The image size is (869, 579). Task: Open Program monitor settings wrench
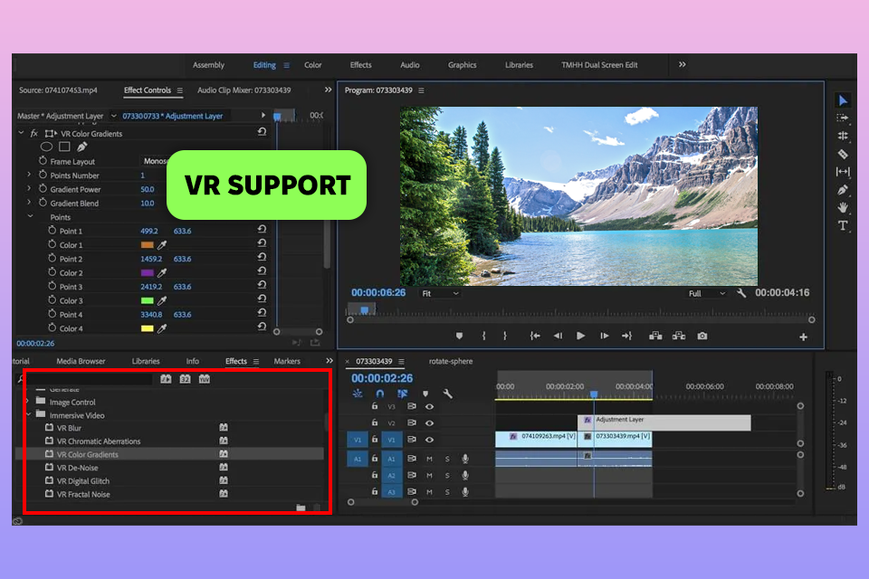pyautogui.click(x=741, y=293)
